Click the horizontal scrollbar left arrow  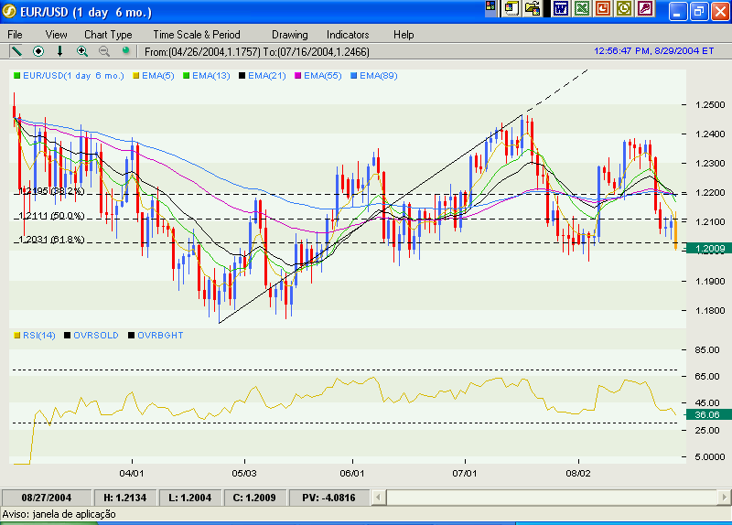pos(393,497)
